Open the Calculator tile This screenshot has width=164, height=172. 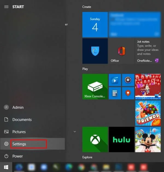click(x=115, y=93)
